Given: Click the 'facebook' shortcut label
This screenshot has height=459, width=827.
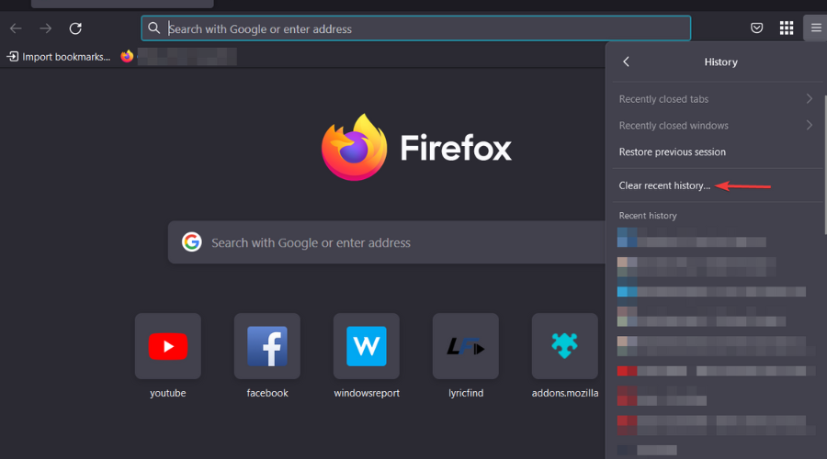Looking at the screenshot, I should point(267,393).
